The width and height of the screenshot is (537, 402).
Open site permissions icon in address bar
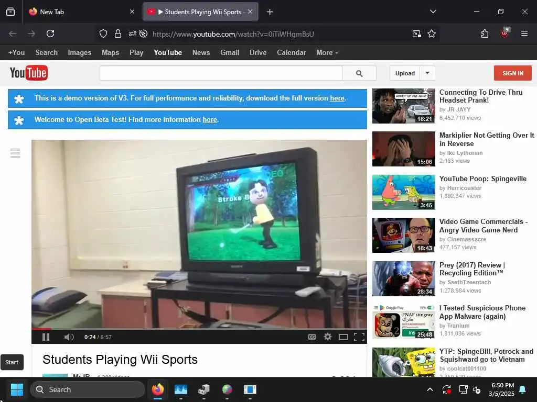(x=133, y=33)
